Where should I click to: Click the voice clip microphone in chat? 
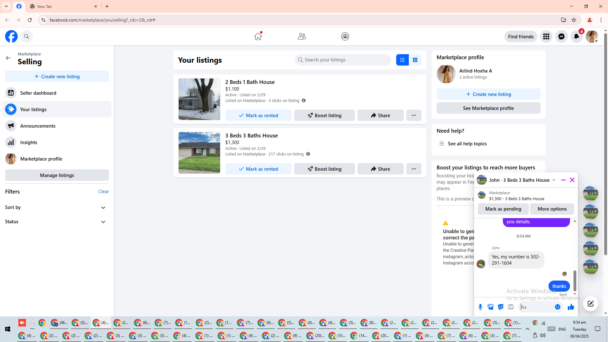pyautogui.click(x=480, y=307)
